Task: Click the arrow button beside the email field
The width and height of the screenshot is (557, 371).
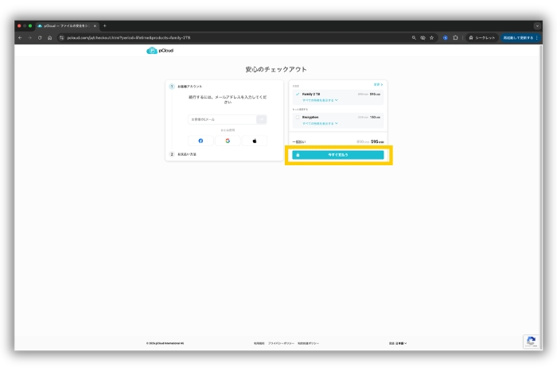Action: (262, 119)
